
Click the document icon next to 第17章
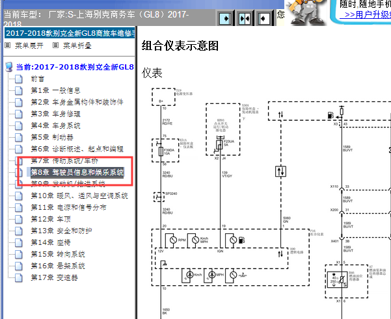click(x=19, y=278)
